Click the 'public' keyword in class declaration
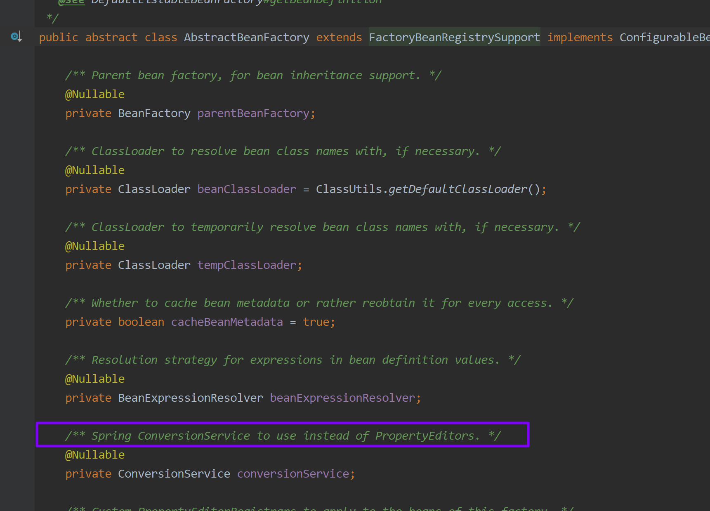Image resolution: width=710 pixels, height=511 pixels. 59,38
